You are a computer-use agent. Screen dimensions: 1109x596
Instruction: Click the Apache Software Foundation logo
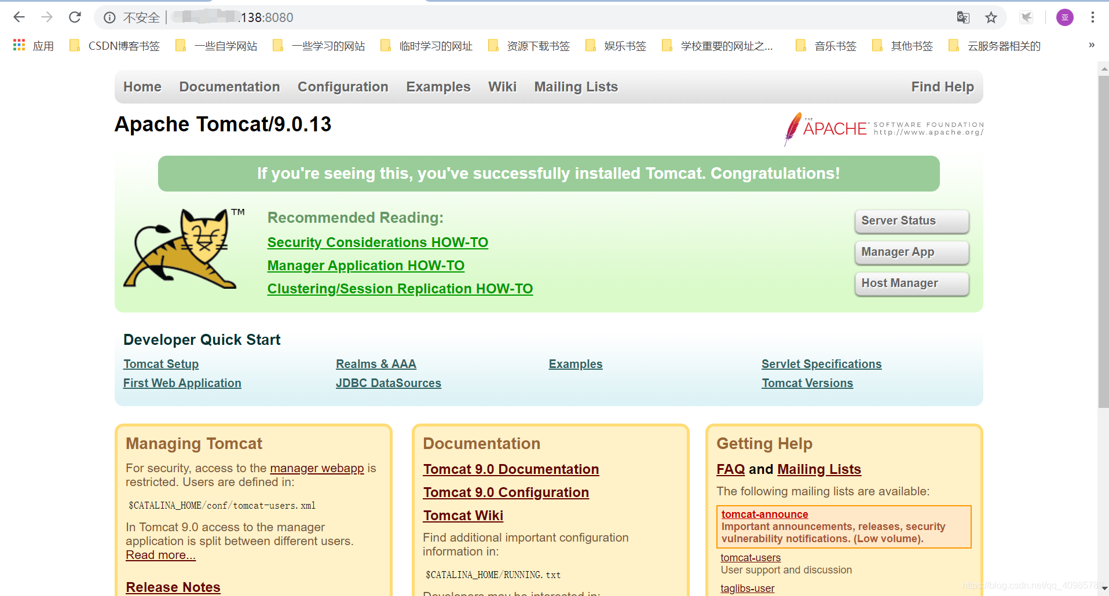coord(884,128)
